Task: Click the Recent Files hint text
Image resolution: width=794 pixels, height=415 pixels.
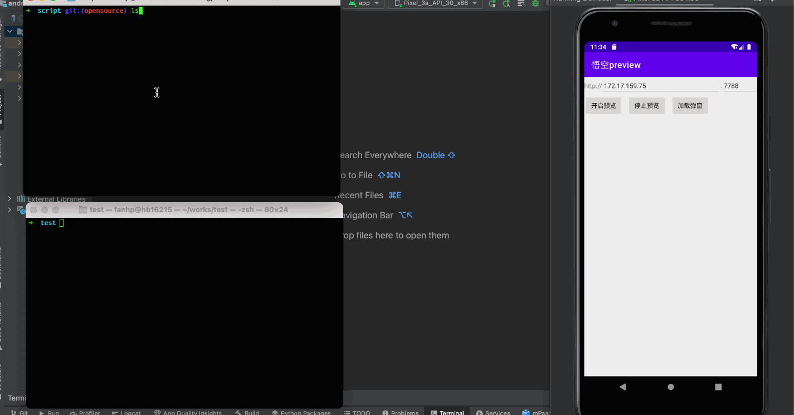Action: (361, 195)
